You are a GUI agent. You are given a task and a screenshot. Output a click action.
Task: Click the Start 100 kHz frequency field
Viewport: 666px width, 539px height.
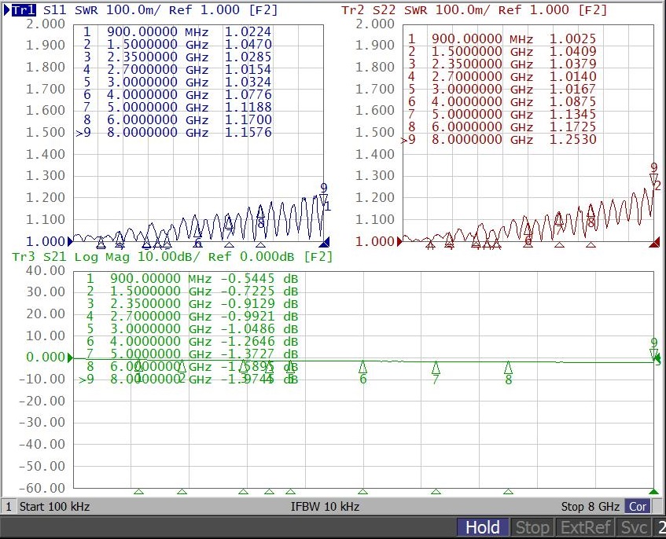tap(54, 507)
